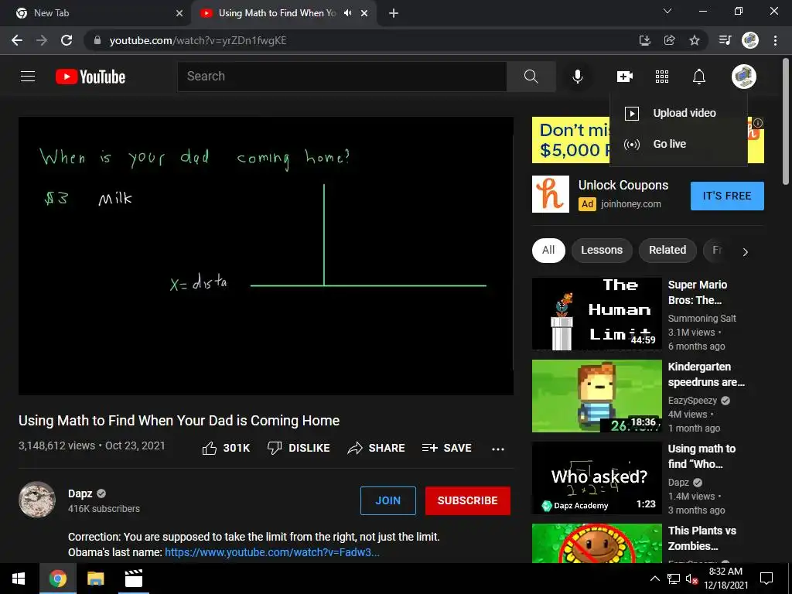The image size is (792, 594).
Task: Reload the page in Chrome
Action: point(67,40)
